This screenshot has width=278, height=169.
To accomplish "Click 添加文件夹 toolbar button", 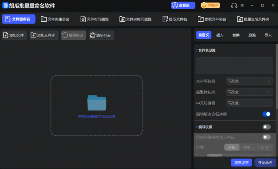I will (x=44, y=35).
